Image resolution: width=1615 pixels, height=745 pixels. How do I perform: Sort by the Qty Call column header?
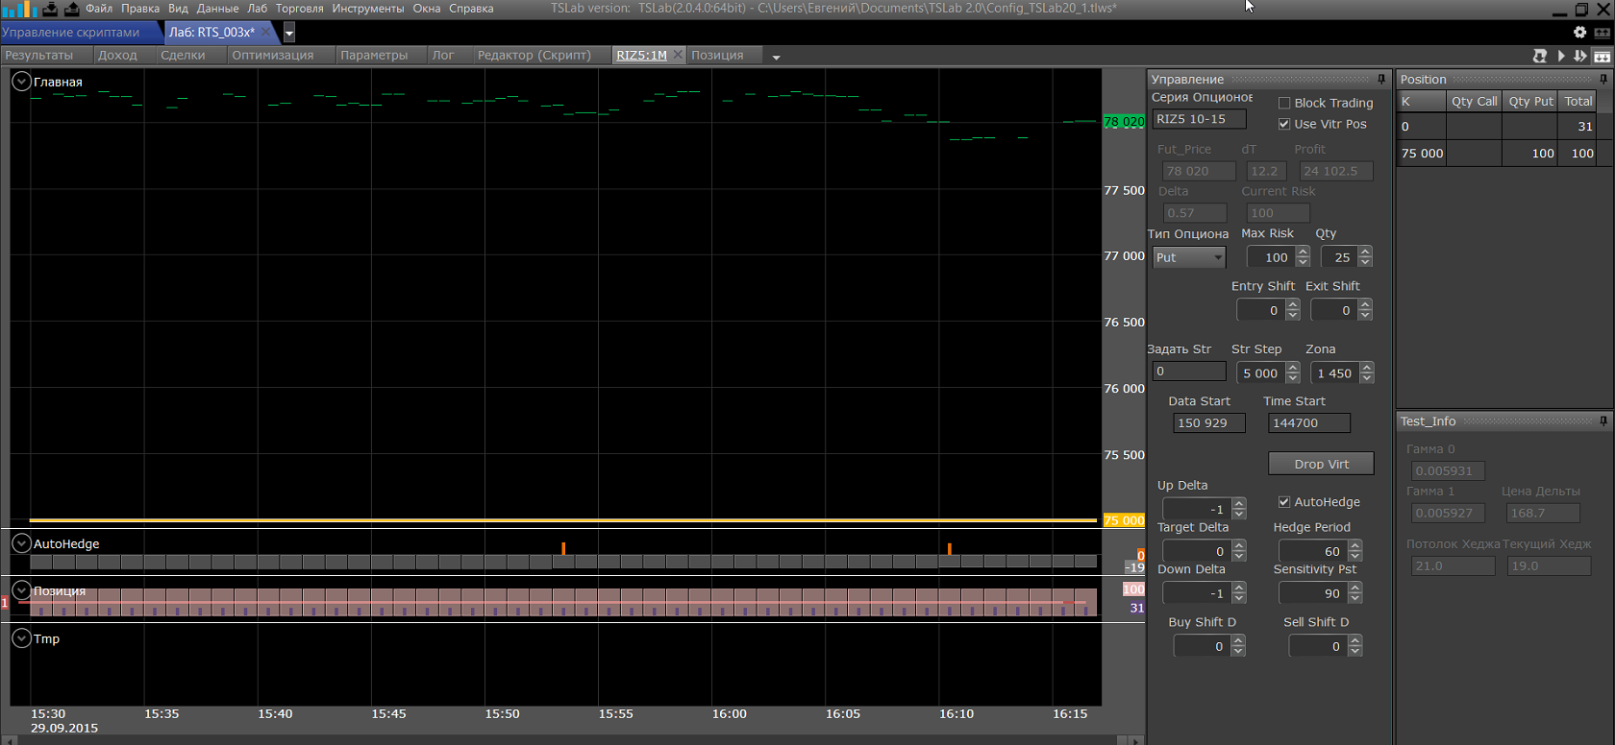tap(1474, 101)
